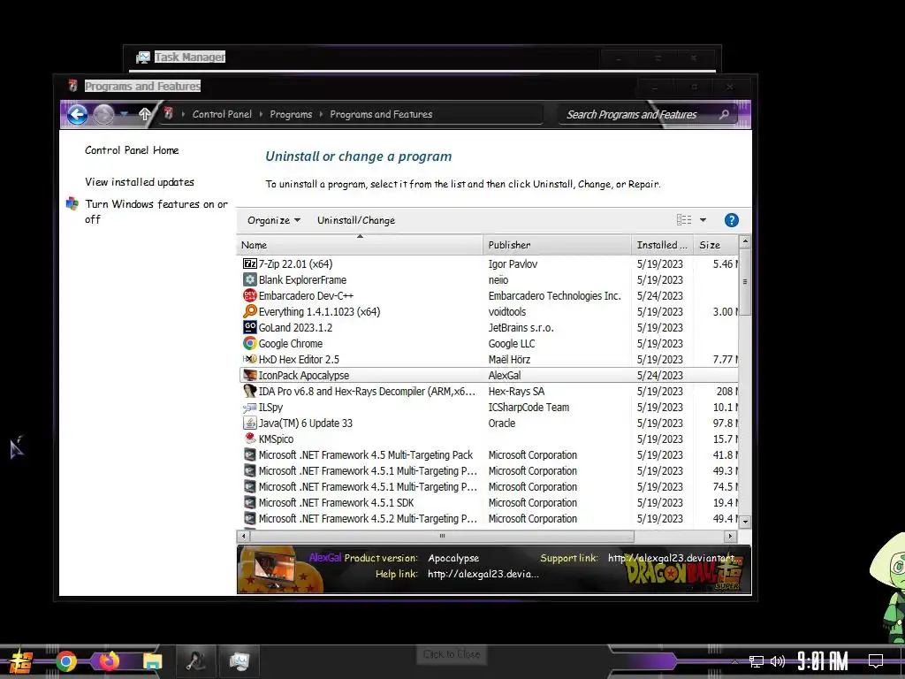The image size is (905, 679).
Task: Click publisher Hex-Rays SA cell
Action: 516,391
